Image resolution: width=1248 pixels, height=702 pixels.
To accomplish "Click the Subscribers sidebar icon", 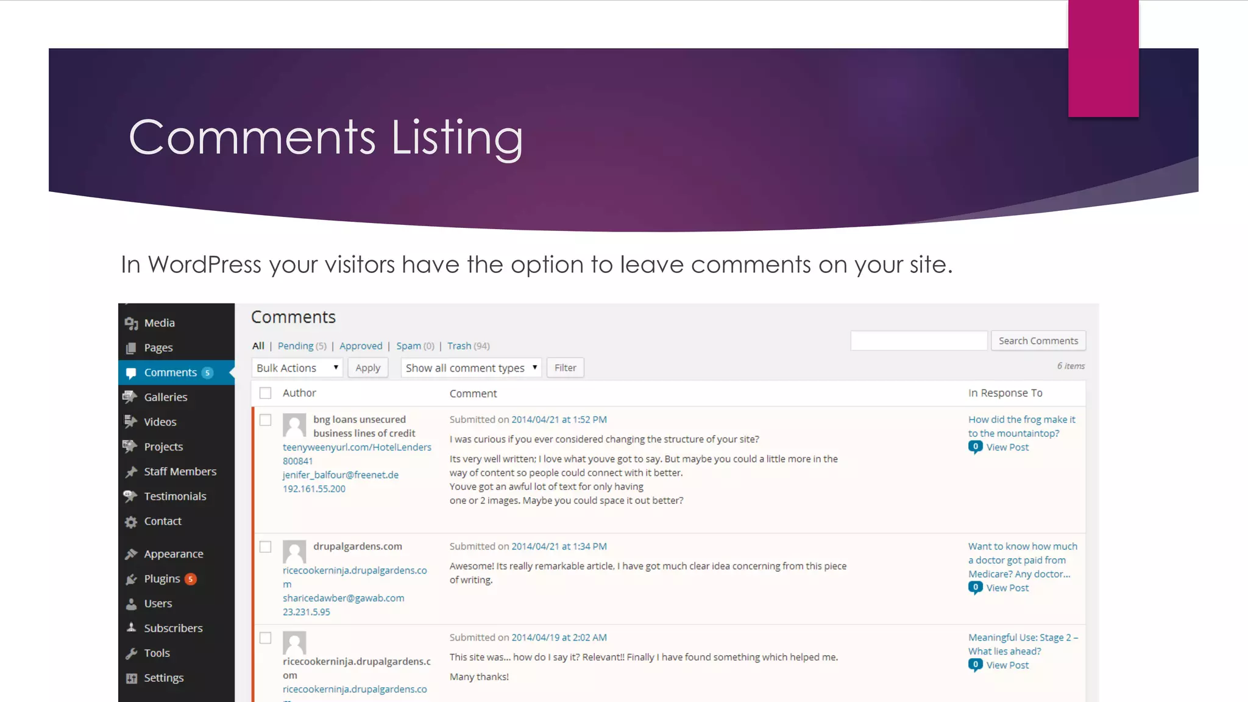I will pyautogui.click(x=131, y=628).
